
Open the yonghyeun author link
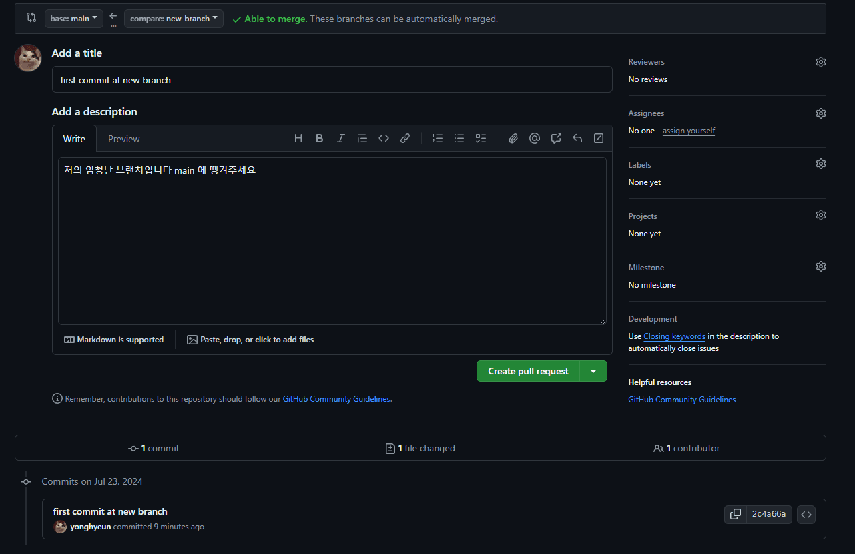coord(91,527)
